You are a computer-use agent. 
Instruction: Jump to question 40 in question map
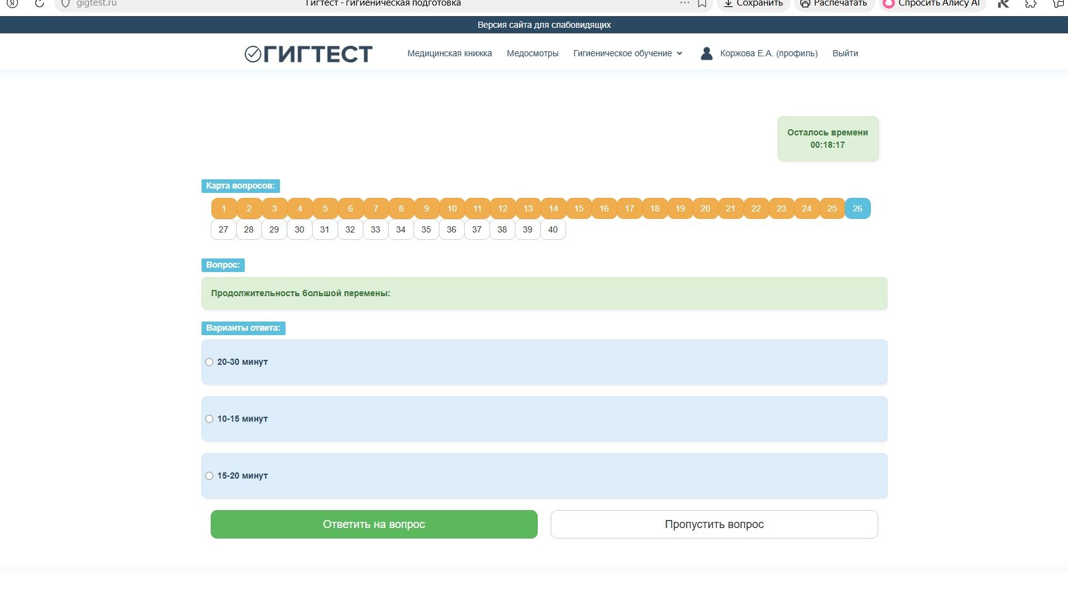pyautogui.click(x=553, y=229)
